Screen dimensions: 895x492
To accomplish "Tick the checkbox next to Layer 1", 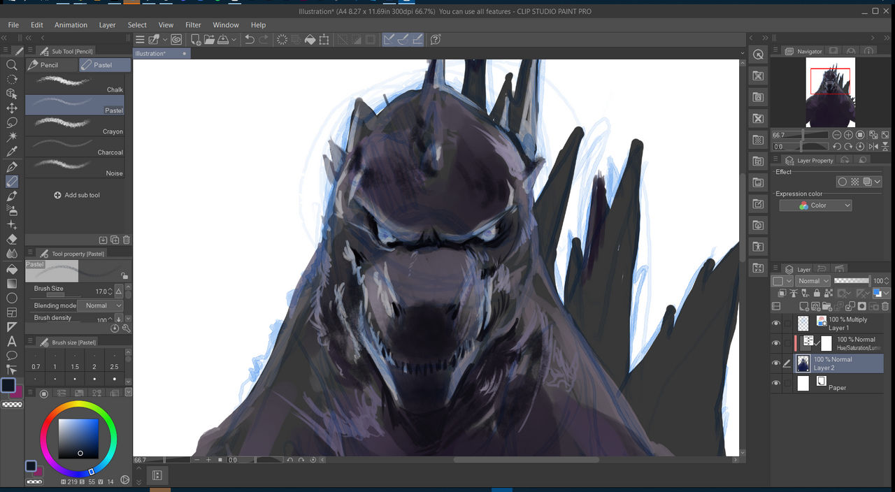I will click(788, 324).
